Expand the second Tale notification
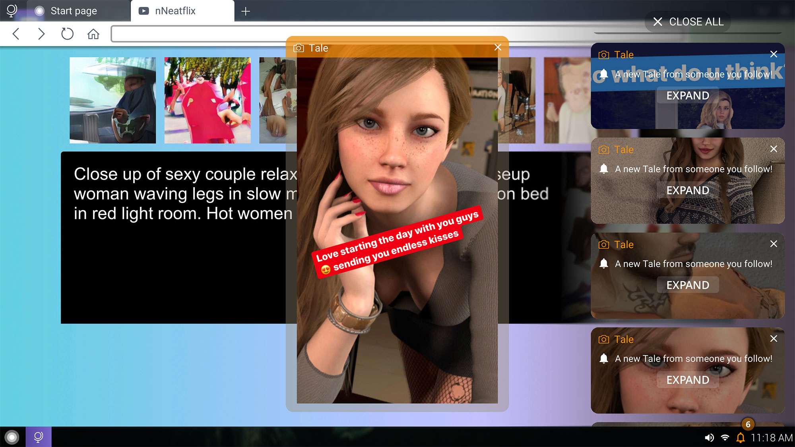The width and height of the screenshot is (795, 447). [687, 190]
